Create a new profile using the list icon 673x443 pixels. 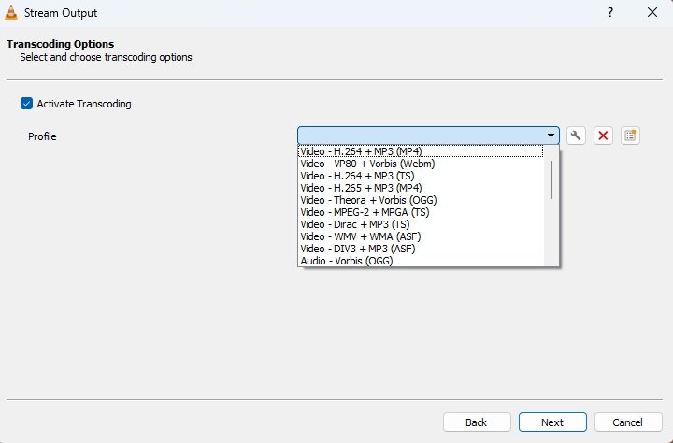pos(630,136)
